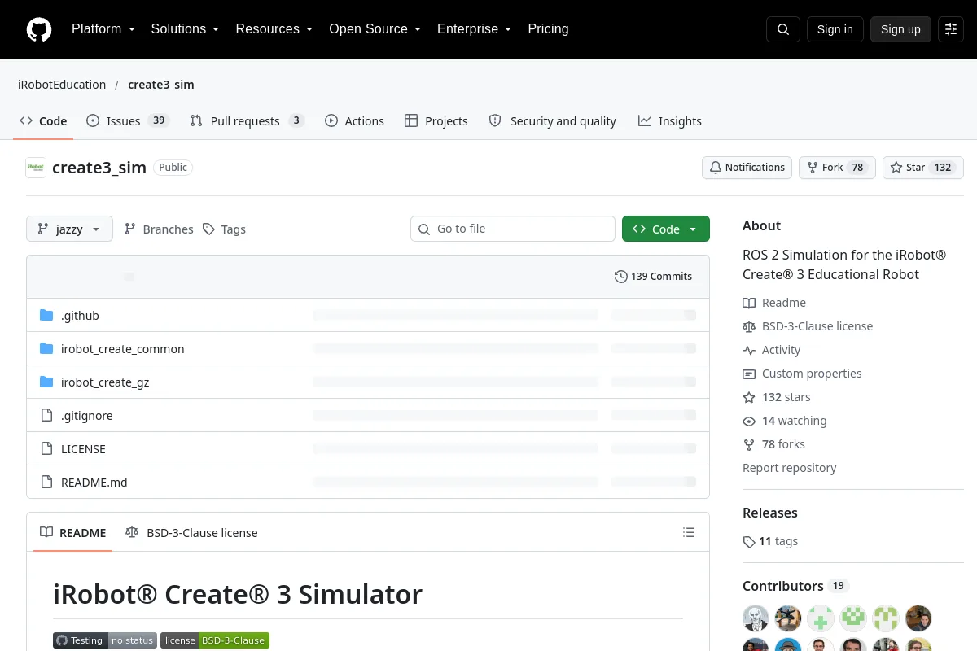Expand the Platform menu
Image resolution: width=977 pixels, height=651 pixels.
click(x=103, y=29)
